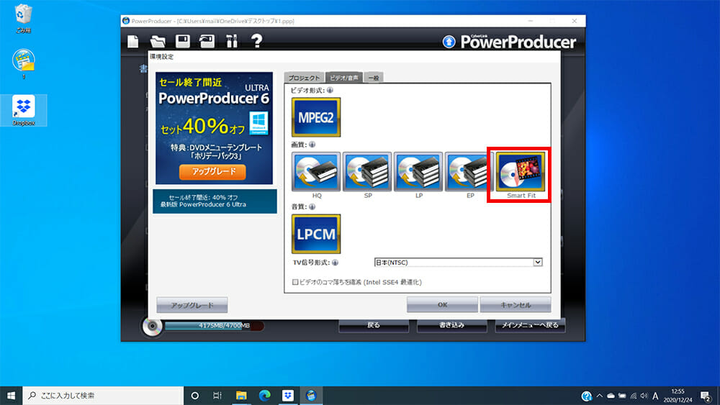Click the キャンセル button
The width and height of the screenshot is (720, 405).
pyautogui.click(x=516, y=304)
